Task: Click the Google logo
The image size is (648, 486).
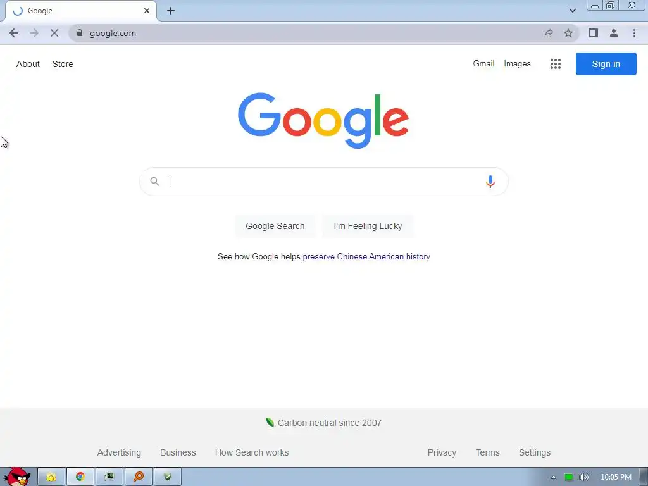Action: [x=323, y=120]
